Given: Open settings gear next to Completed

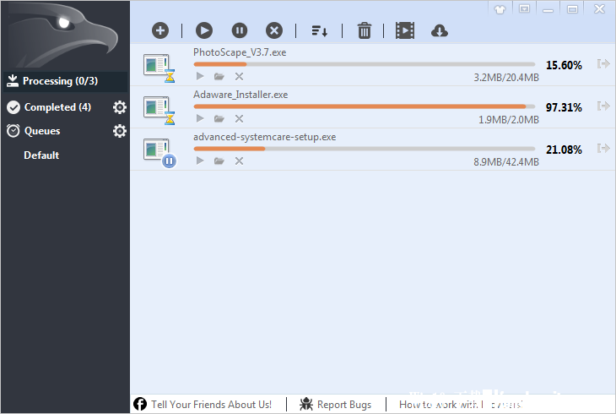Looking at the screenshot, I should 120,107.
